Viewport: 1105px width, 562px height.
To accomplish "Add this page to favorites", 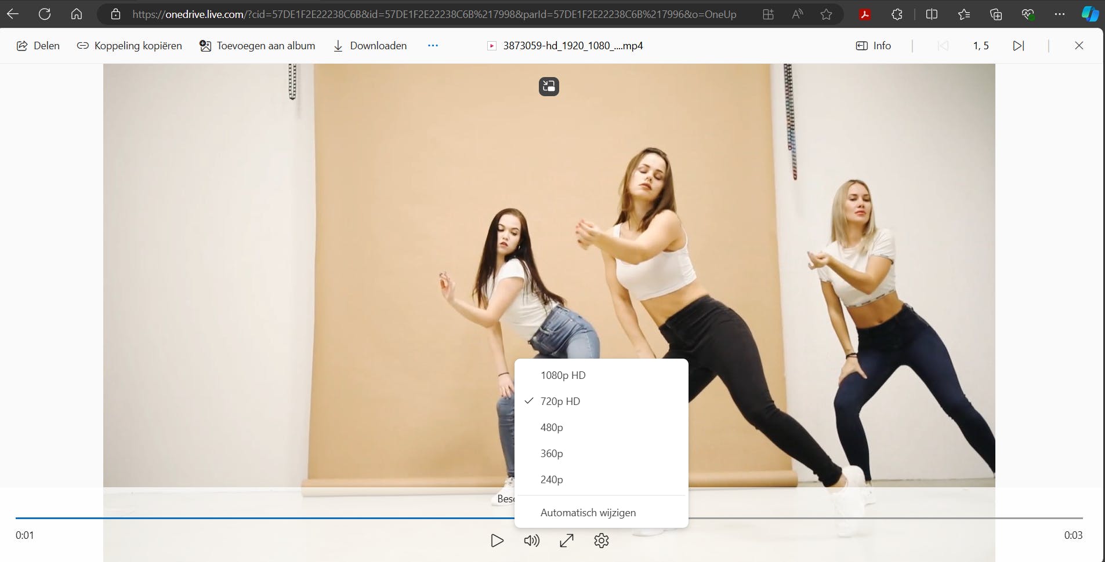I will (x=827, y=14).
